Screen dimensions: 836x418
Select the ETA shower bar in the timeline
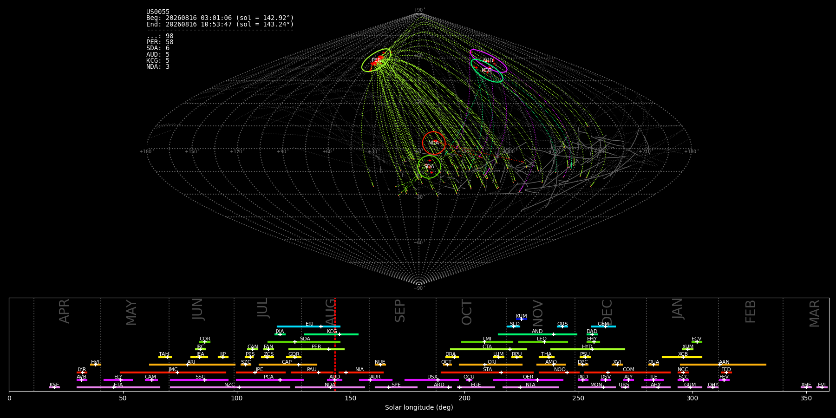[118, 387]
